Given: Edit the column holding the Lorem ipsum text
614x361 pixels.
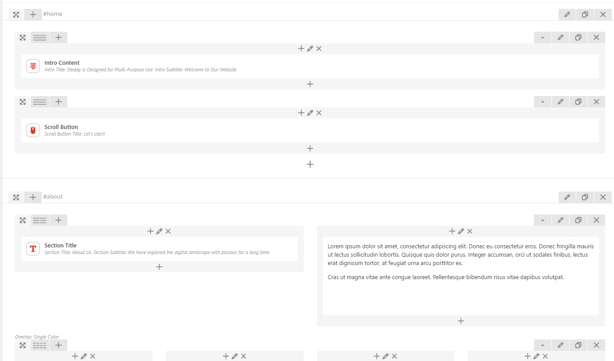Looking at the screenshot, I should [x=461, y=232].
